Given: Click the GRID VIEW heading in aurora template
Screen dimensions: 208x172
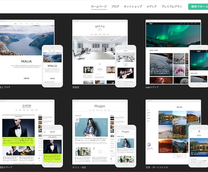Looking at the screenshot, I should pyautogui.click(x=154, y=50).
